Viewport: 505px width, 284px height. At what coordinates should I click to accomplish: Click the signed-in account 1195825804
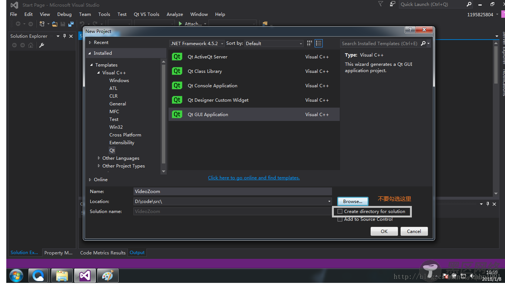[480, 14]
